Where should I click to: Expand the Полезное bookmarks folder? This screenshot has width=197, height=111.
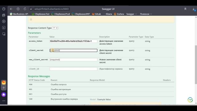pos(146,14)
